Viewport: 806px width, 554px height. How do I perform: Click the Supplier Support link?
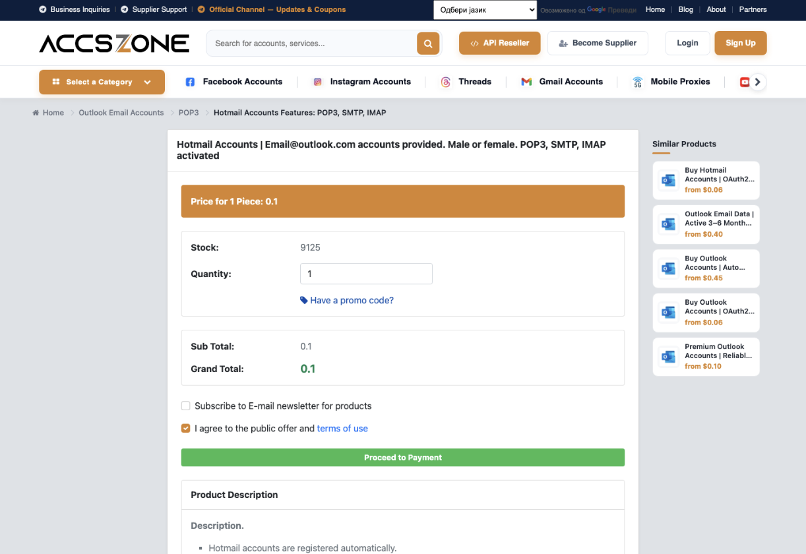160,9
